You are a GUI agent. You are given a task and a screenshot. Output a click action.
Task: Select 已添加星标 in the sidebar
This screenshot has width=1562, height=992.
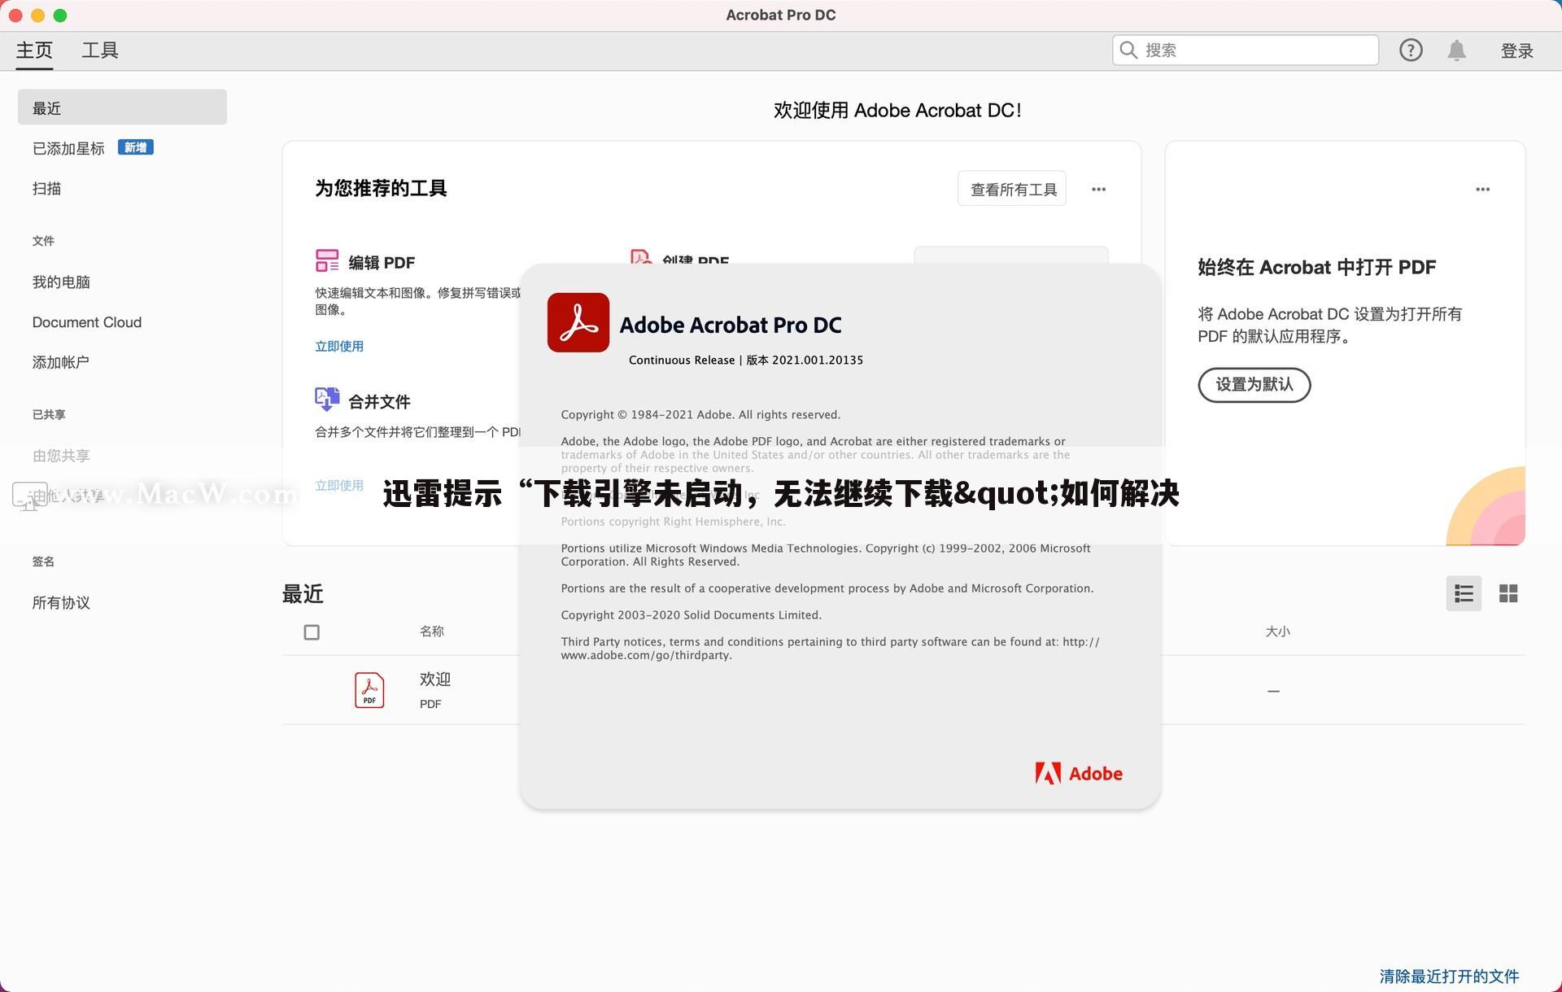click(x=69, y=147)
